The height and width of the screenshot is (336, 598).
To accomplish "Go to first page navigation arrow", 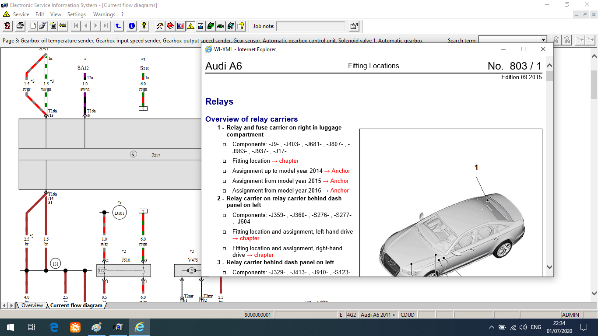I will point(76,26).
